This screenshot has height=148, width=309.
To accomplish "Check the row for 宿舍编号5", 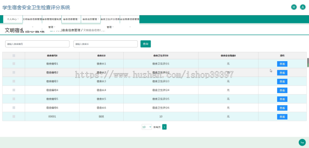I will coord(14,99).
